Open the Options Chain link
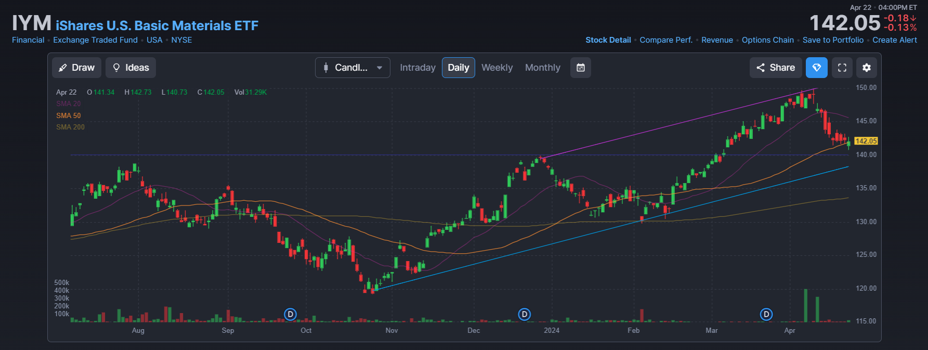Image resolution: width=928 pixels, height=350 pixels. [768, 40]
